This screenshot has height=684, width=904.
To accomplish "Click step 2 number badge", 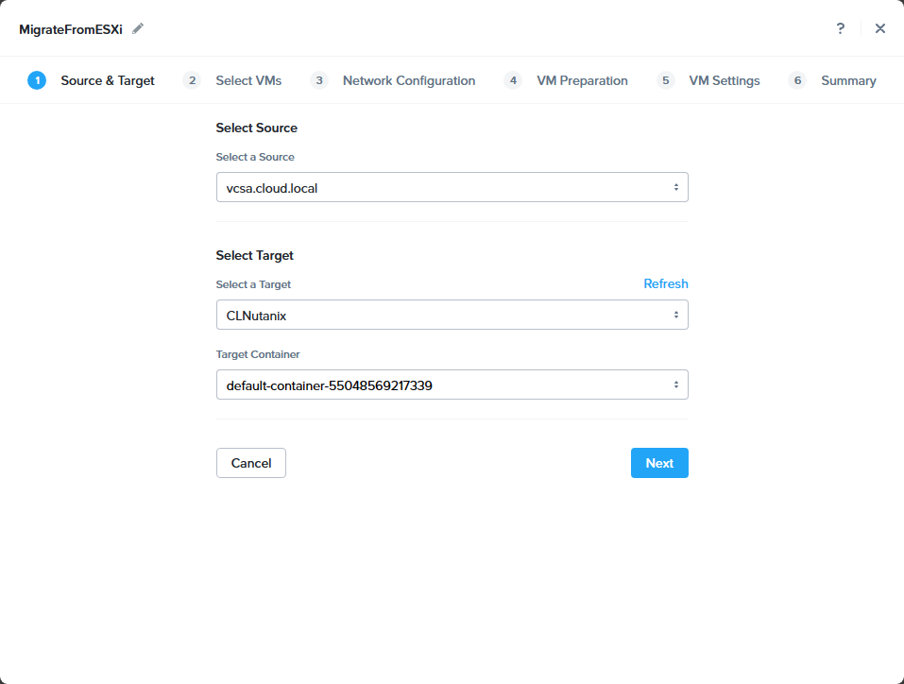I will coord(192,80).
